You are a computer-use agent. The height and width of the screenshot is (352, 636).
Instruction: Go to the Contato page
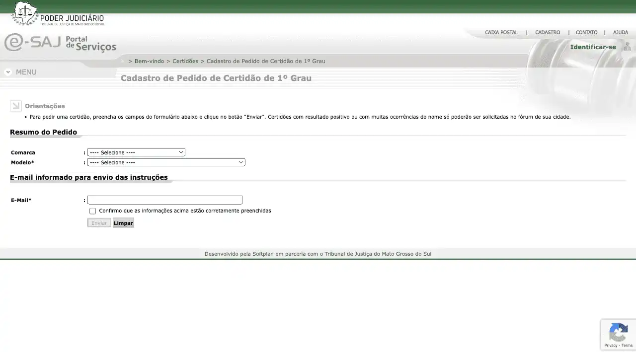586,32
